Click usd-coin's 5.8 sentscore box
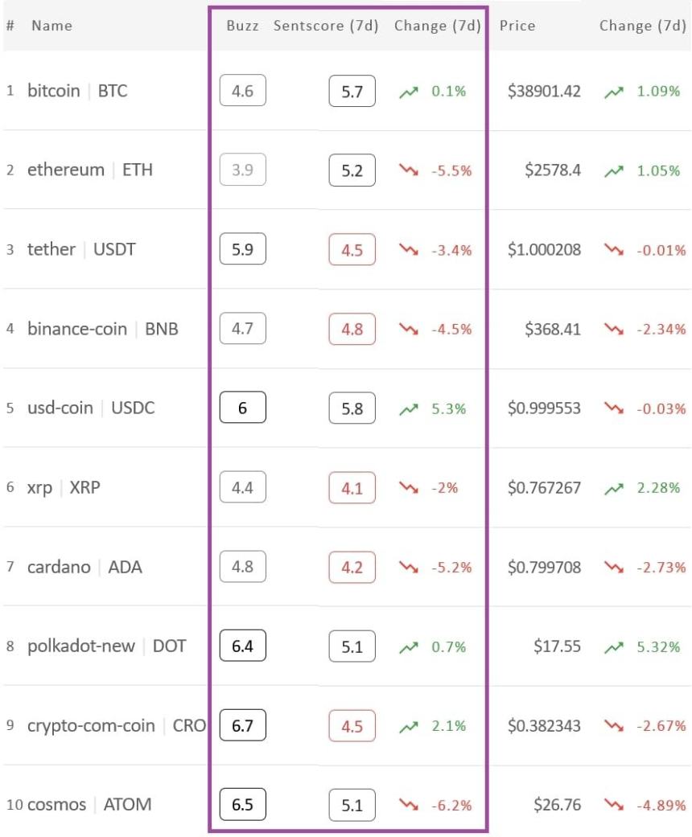 [x=352, y=409]
